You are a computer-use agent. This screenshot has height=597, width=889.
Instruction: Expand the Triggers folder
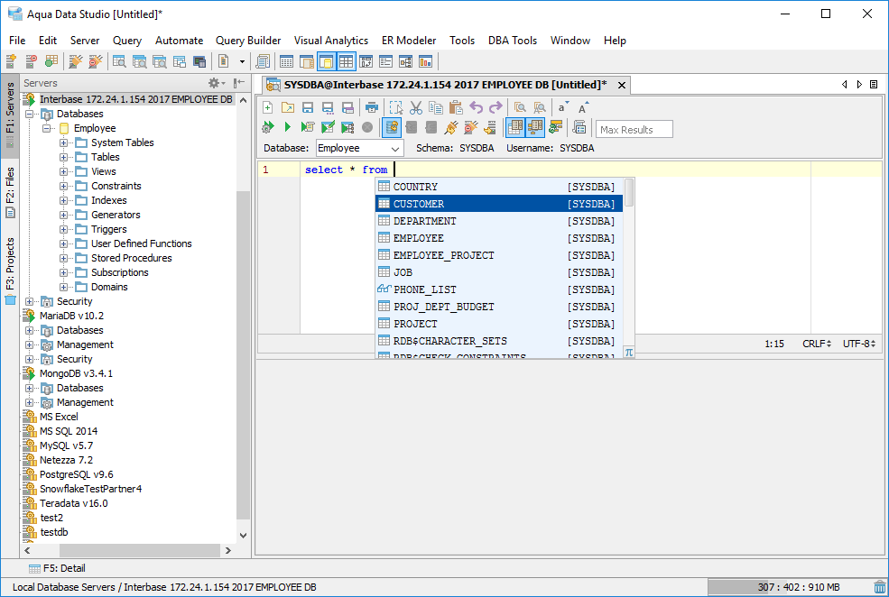click(x=63, y=229)
